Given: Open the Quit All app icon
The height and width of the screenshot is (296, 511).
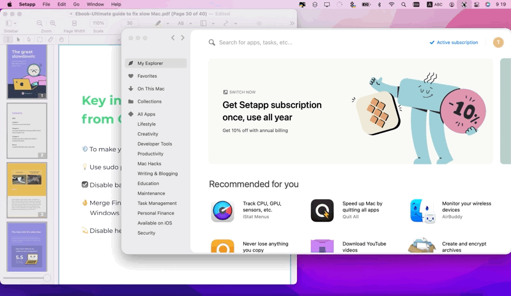Looking at the screenshot, I should pyautogui.click(x=322, y=211).
